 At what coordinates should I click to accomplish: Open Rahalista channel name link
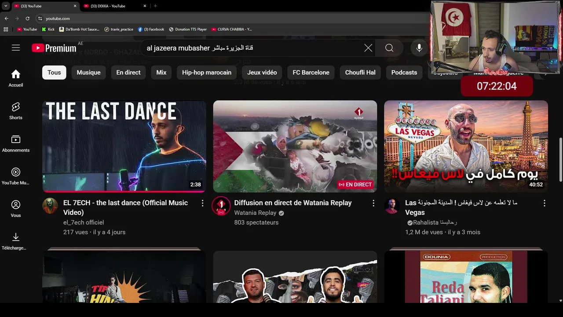435,222
